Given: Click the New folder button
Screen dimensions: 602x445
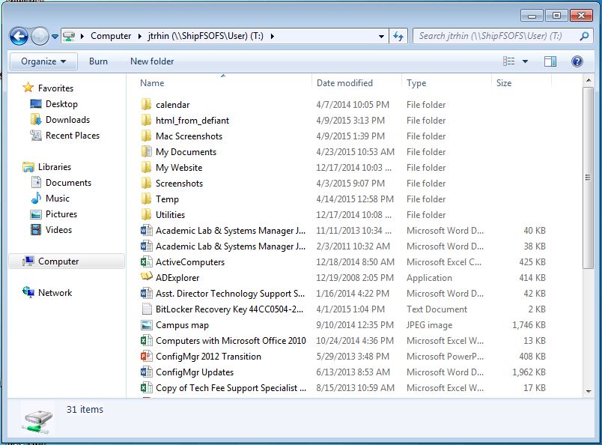Looking at the screenshot, I should [152, 61].
